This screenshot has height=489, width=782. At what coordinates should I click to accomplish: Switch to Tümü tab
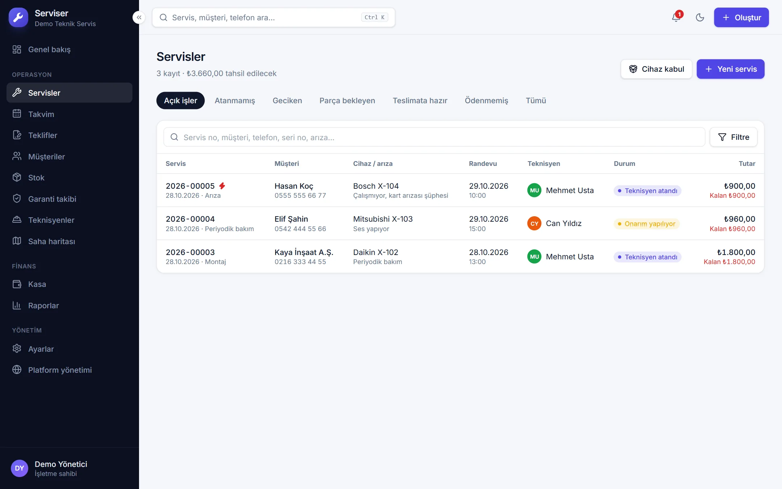coord(536,100)
